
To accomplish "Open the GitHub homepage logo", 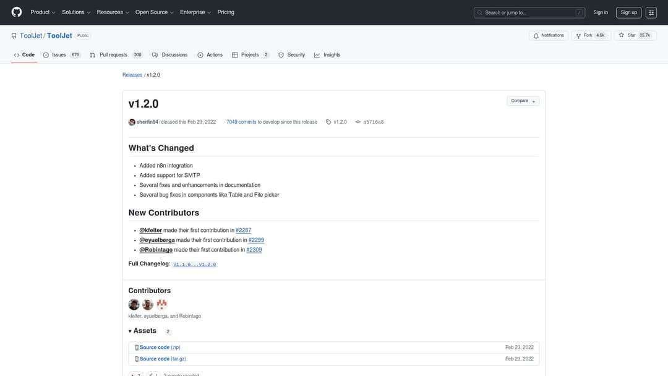I will (17, 12).
